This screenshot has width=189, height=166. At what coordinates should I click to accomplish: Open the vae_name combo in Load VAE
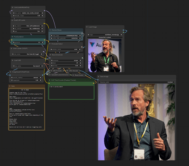click(28, 66)
